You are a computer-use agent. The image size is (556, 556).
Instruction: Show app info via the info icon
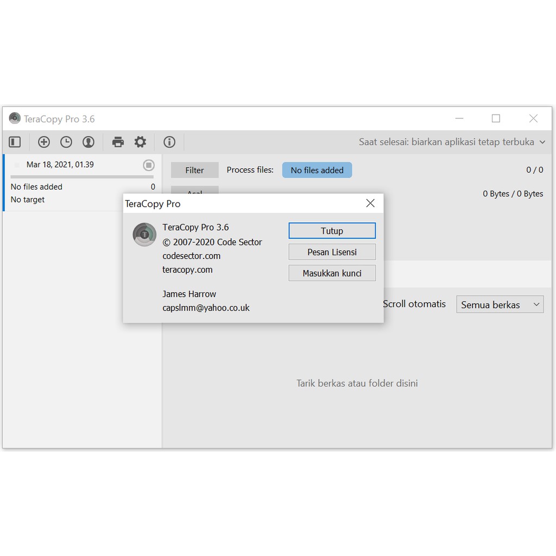169,142
